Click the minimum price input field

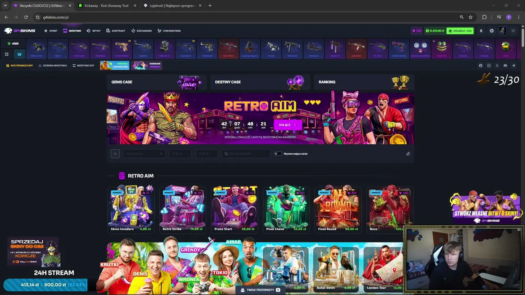click(180, 154)
